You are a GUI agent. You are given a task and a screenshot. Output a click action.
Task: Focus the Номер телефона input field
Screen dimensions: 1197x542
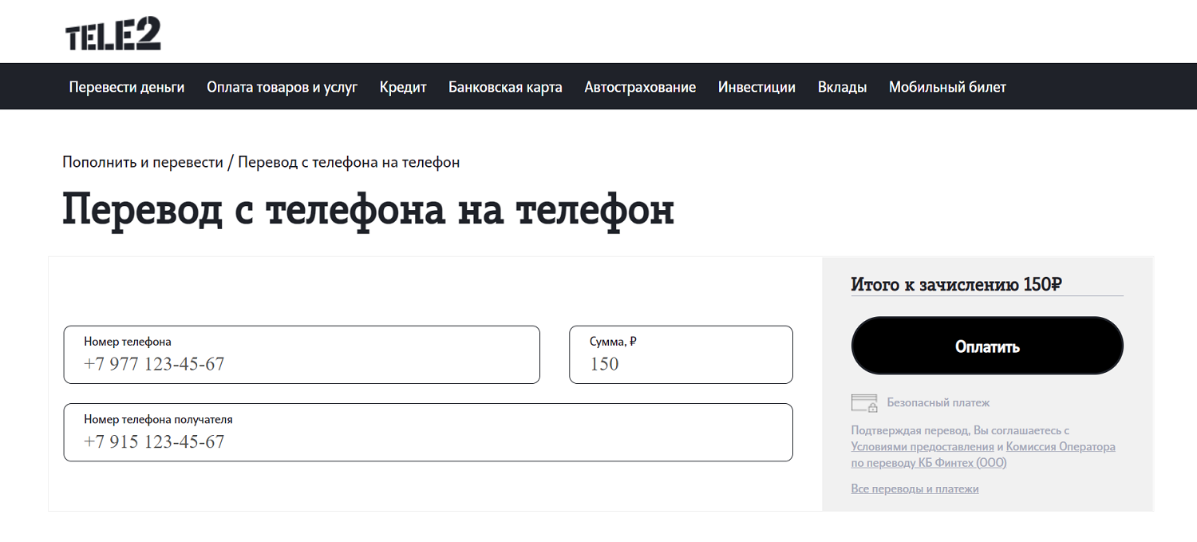[302, 364]
